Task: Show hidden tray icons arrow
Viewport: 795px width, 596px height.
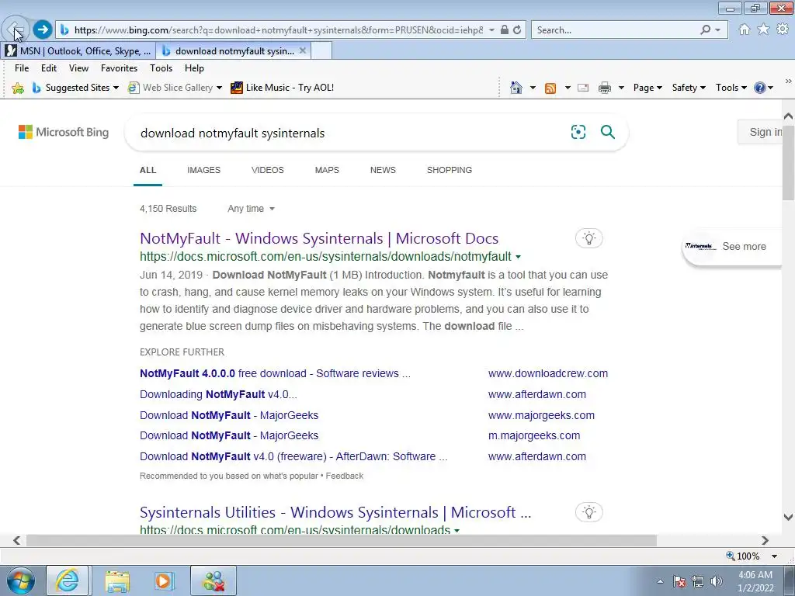Action: (x=660, y=581)
